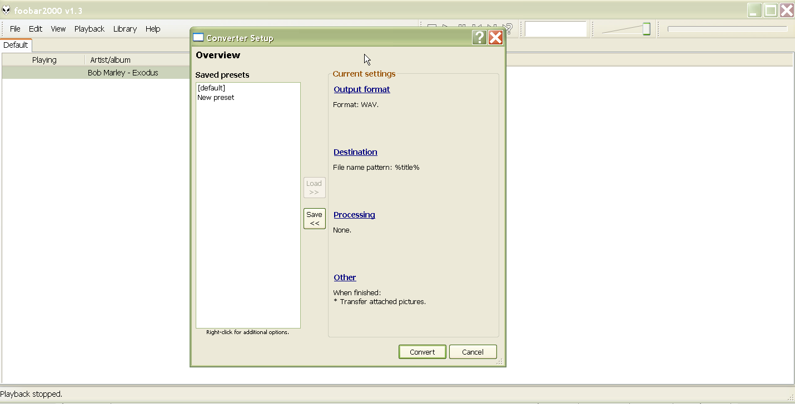This screenshot has width=795, height=404.
Task: Open the Processing settings link
Action: click(x=354, y=215)
